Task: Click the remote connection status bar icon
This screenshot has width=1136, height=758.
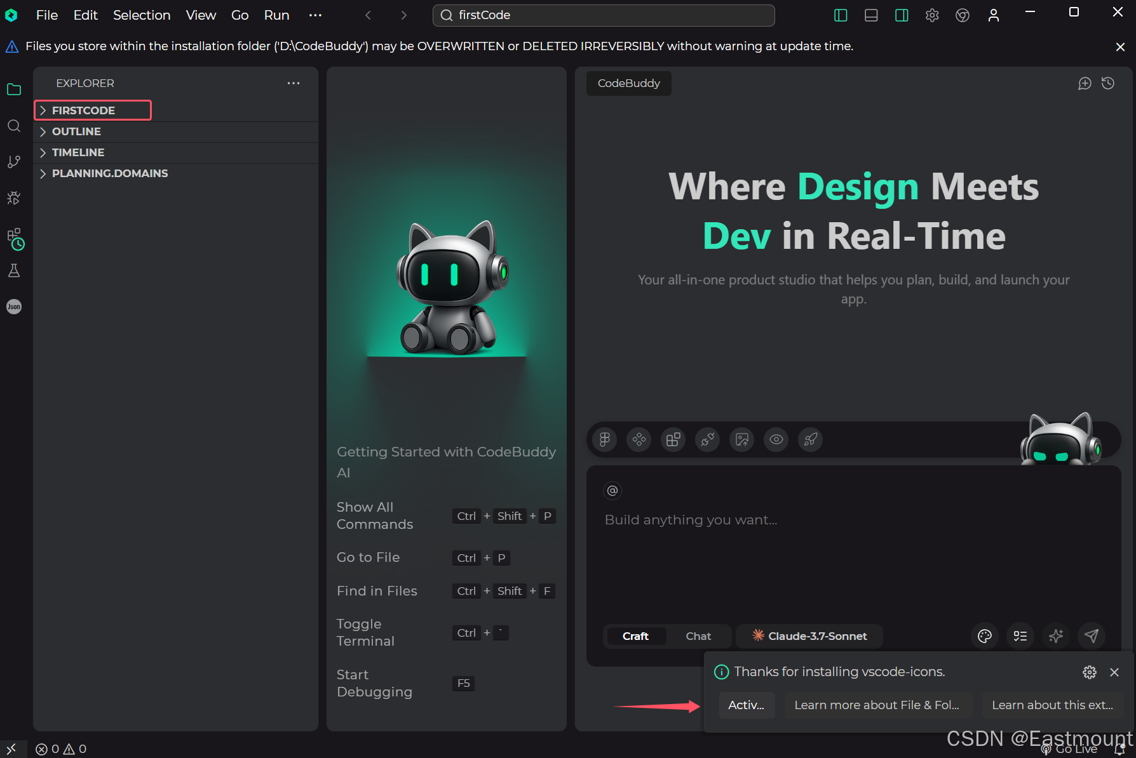Action: 11,749
